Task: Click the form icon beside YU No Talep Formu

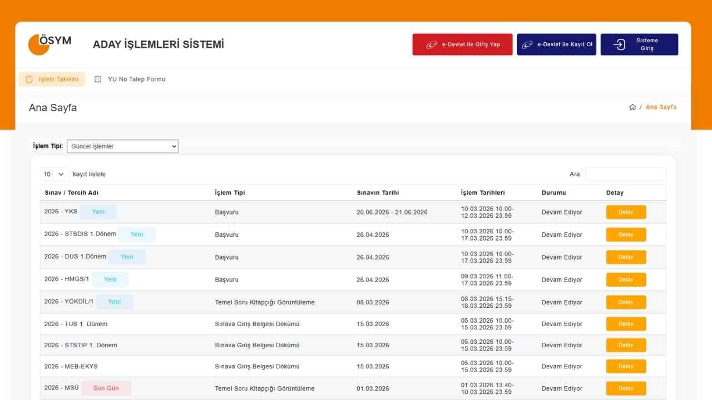Action: pyautogui.click(x=98, y=79)
